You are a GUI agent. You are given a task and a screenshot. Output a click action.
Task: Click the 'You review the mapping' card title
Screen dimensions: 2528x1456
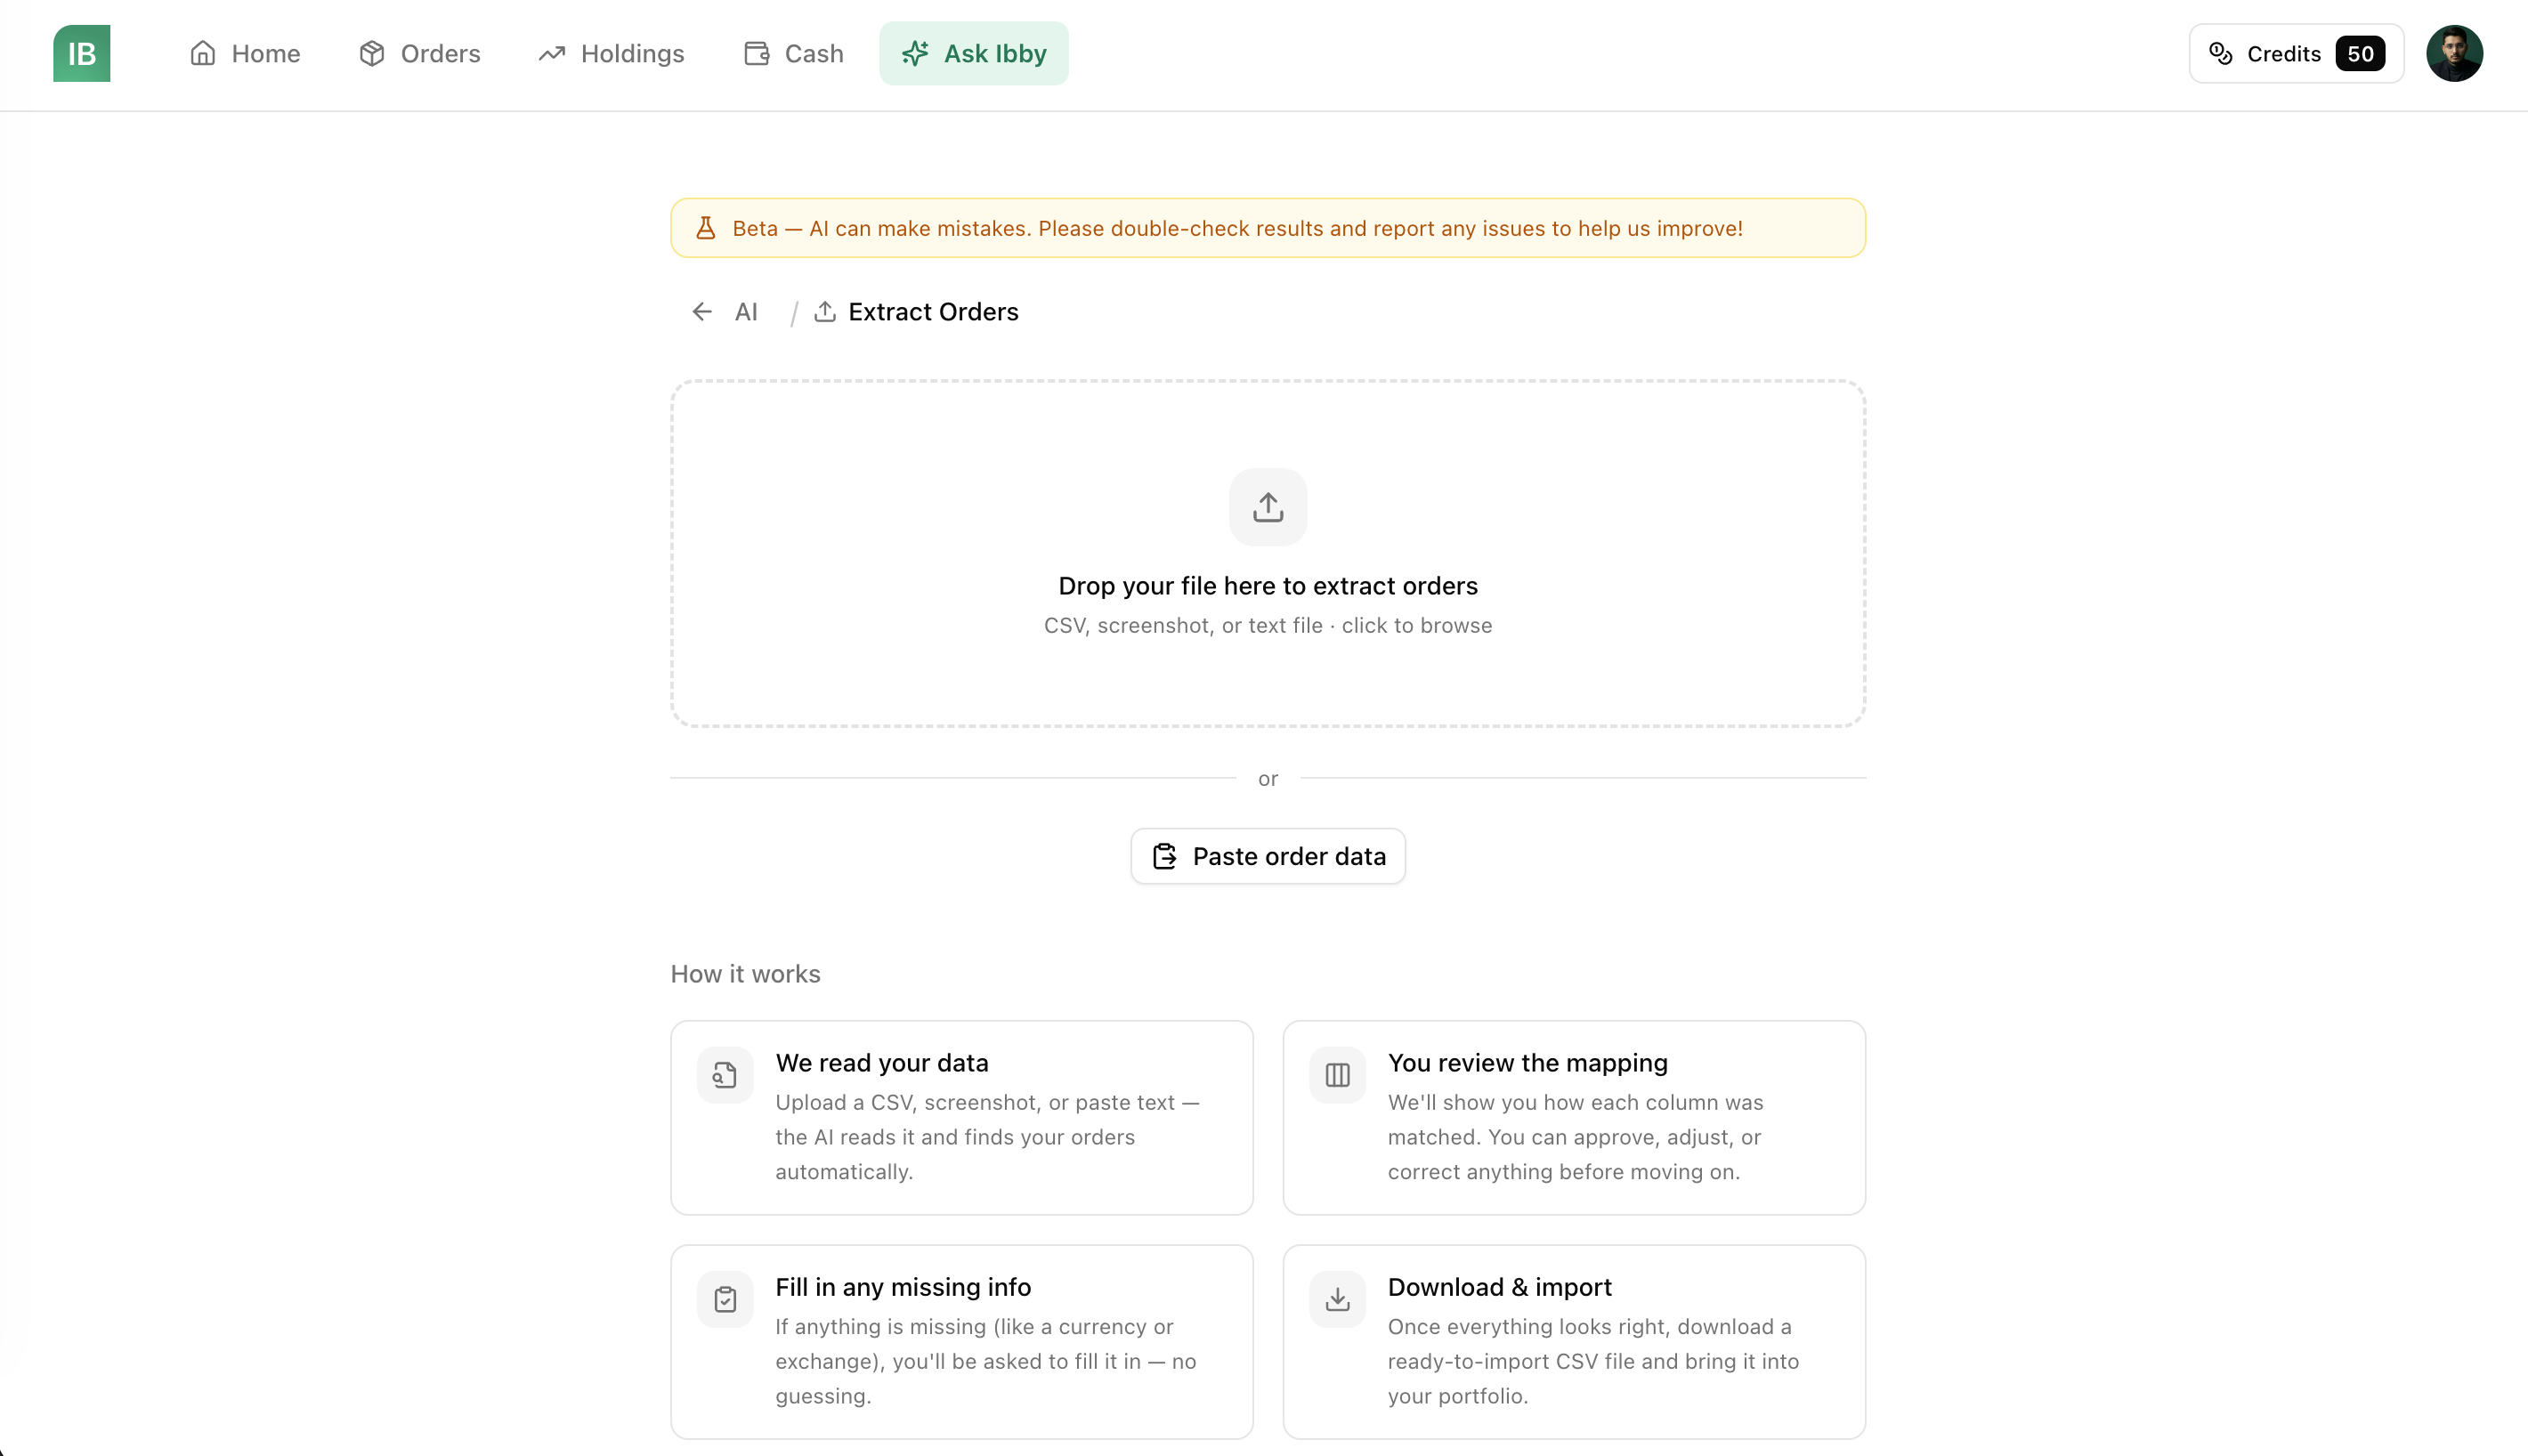click(1528, 1063)
